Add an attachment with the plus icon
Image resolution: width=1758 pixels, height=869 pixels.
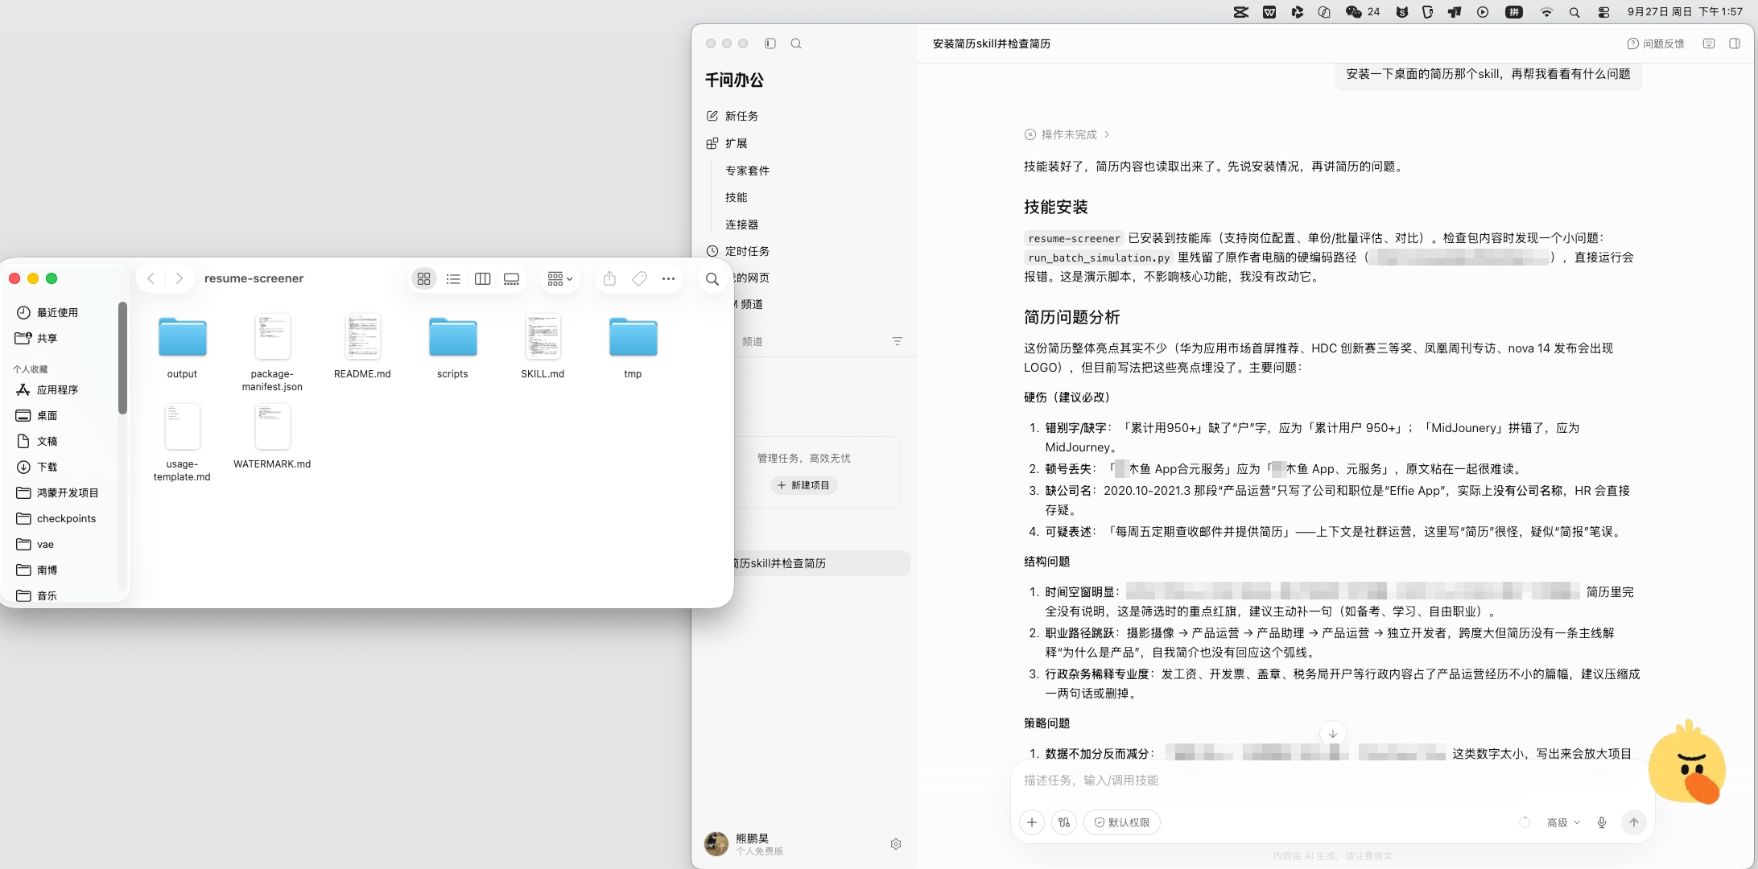1032,822
